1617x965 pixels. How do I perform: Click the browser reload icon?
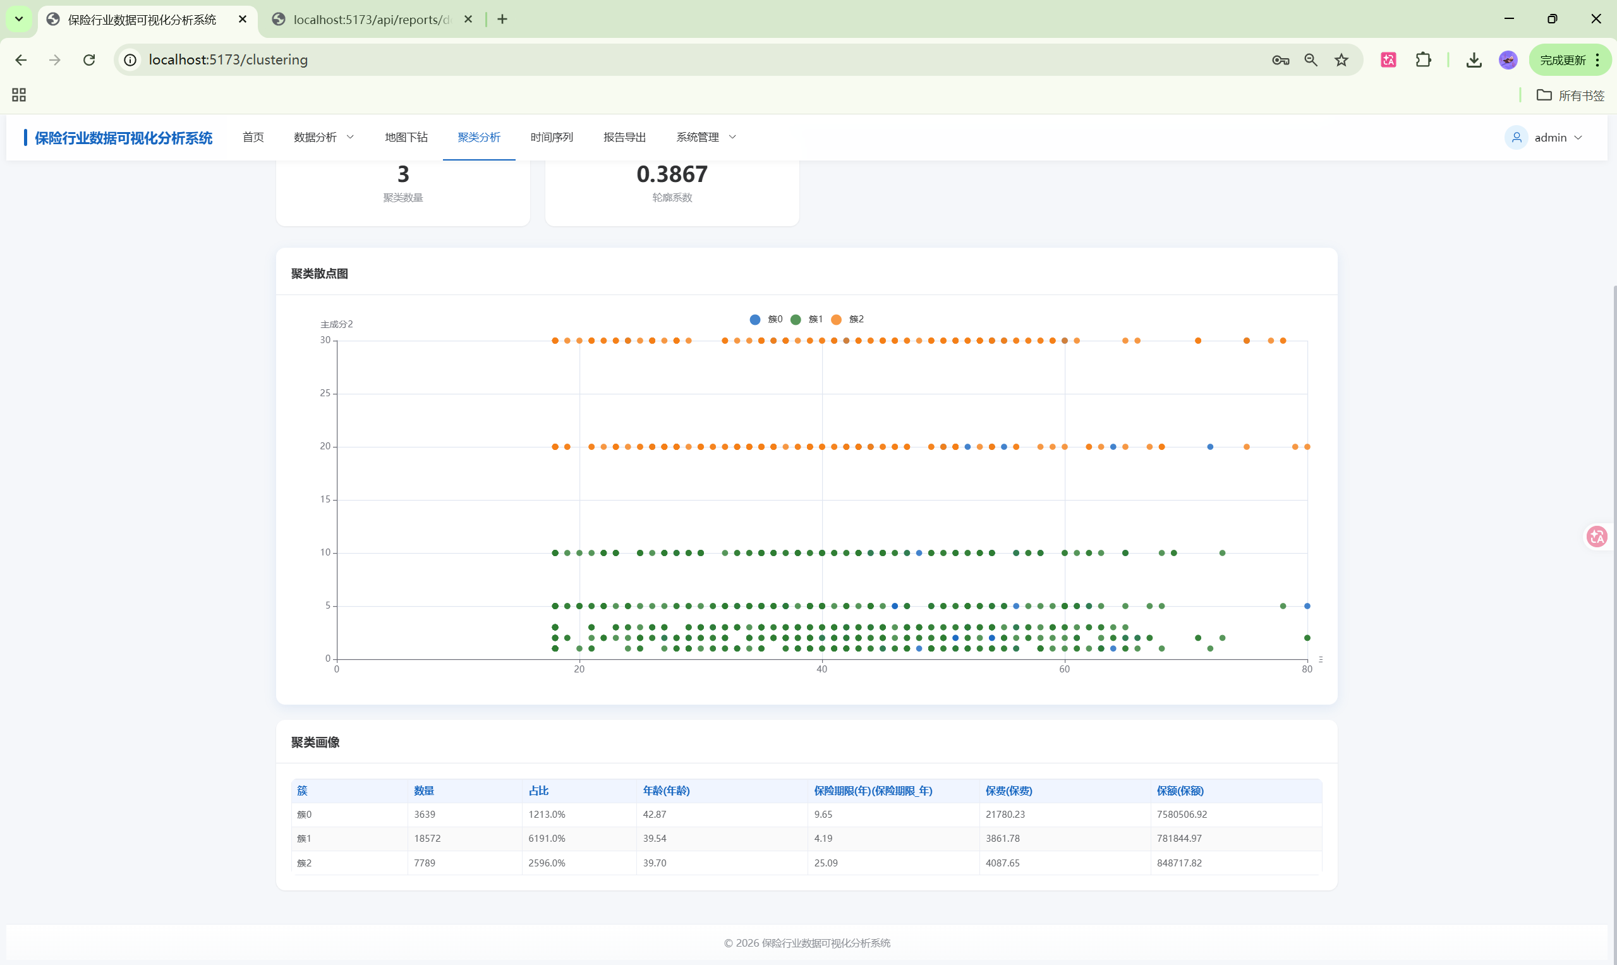tap(89, 60)
